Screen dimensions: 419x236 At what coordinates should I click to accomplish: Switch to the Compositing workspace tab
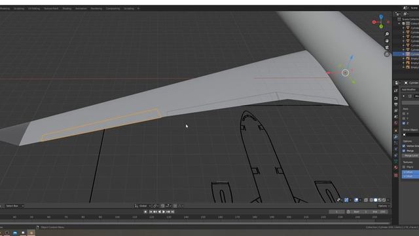pyautogui.click(x=113, y=9)
